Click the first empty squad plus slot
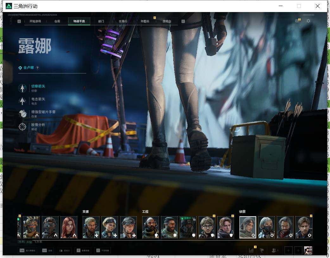This screenshot has height=258, width=330. coord(288,250)
